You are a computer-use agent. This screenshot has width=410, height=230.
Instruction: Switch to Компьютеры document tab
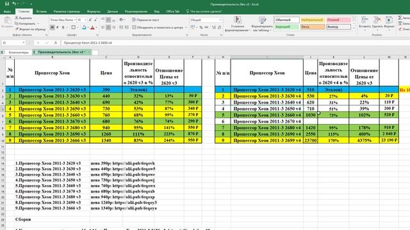19,52
